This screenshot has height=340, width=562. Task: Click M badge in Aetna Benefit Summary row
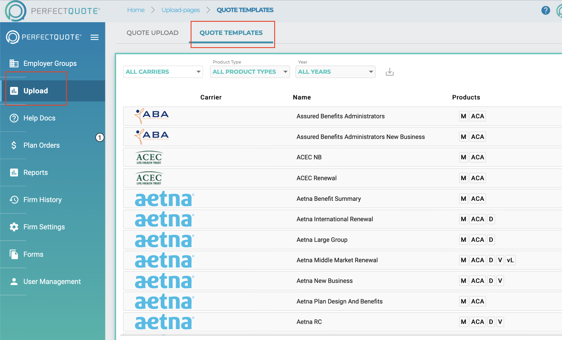pyautogui.click(x=463, y=199)
